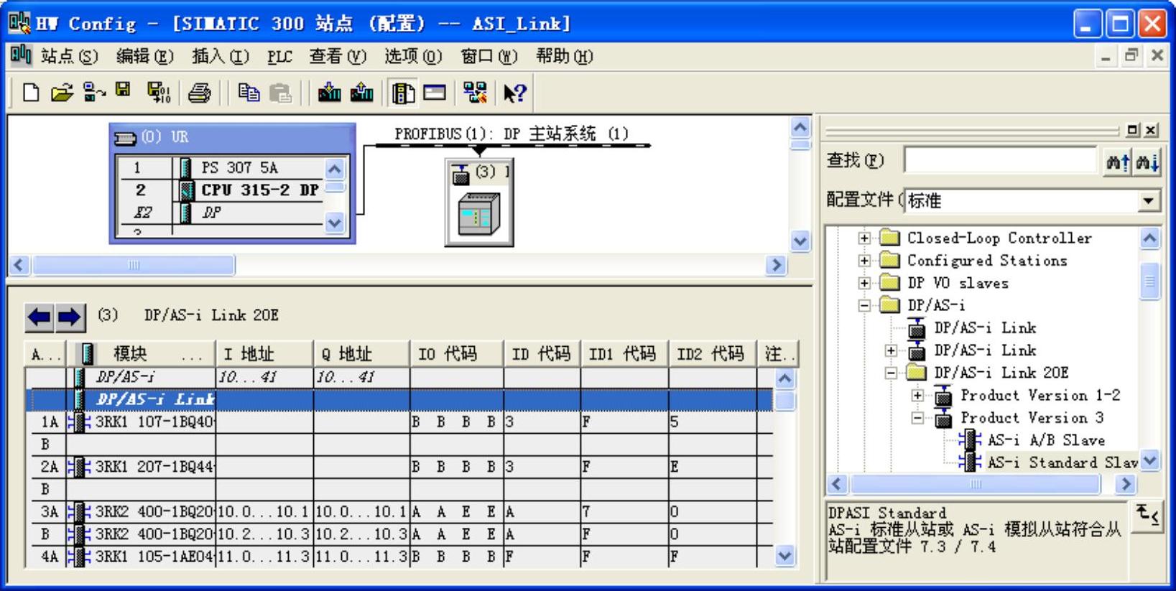Expand the Configured Stations folder
The width and height of the screenshot is (1176, 591).
864,261
